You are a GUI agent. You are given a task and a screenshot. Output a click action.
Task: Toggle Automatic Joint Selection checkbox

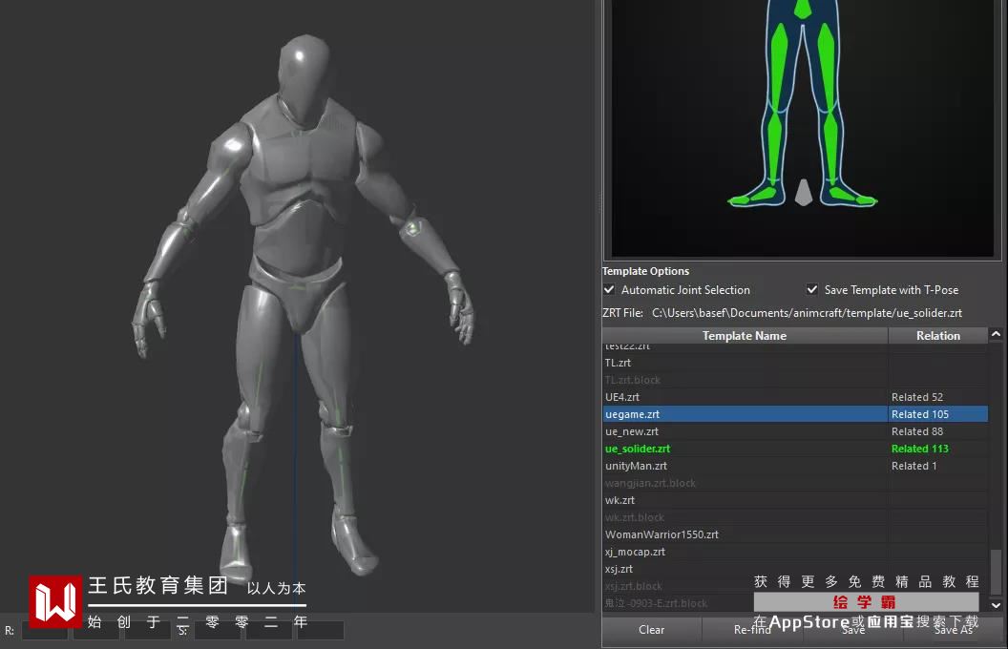(x=609, y=289)
